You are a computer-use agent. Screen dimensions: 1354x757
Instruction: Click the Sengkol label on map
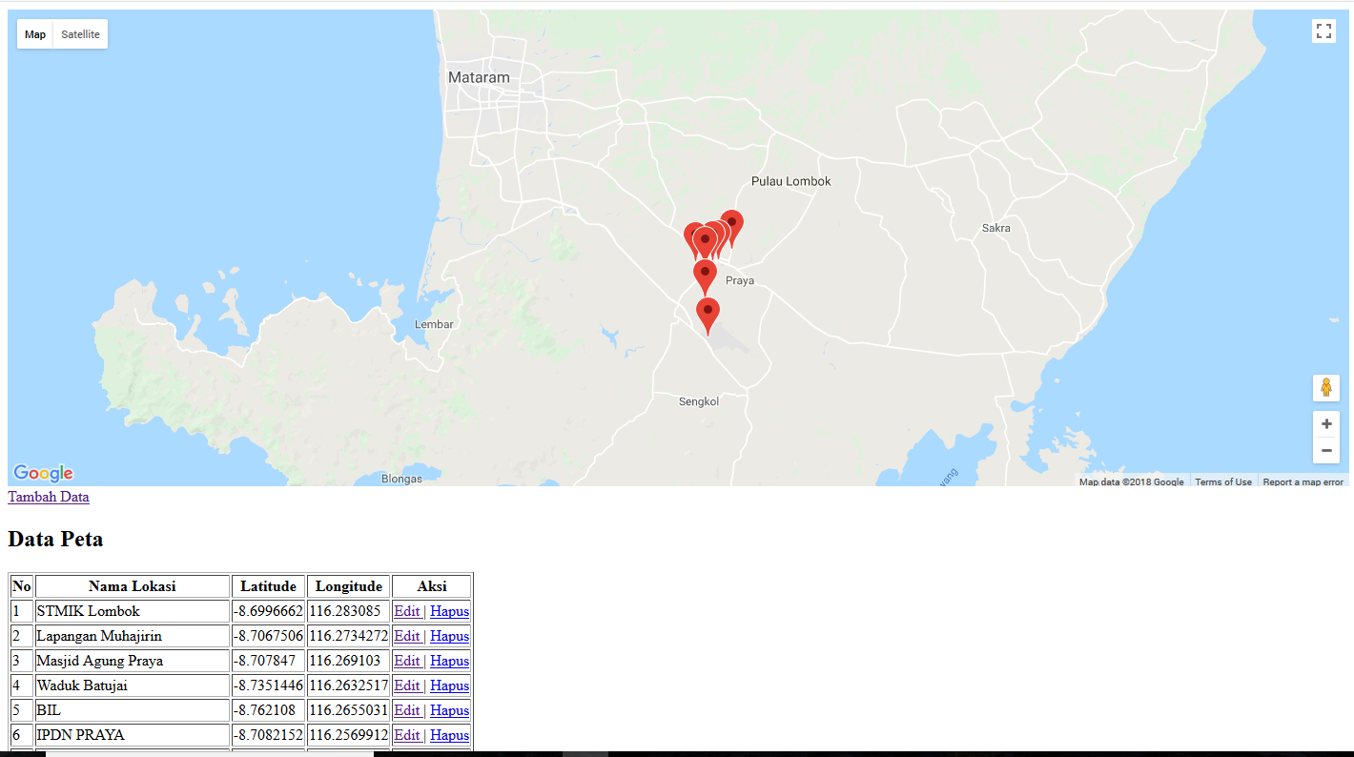pos(699,401)
